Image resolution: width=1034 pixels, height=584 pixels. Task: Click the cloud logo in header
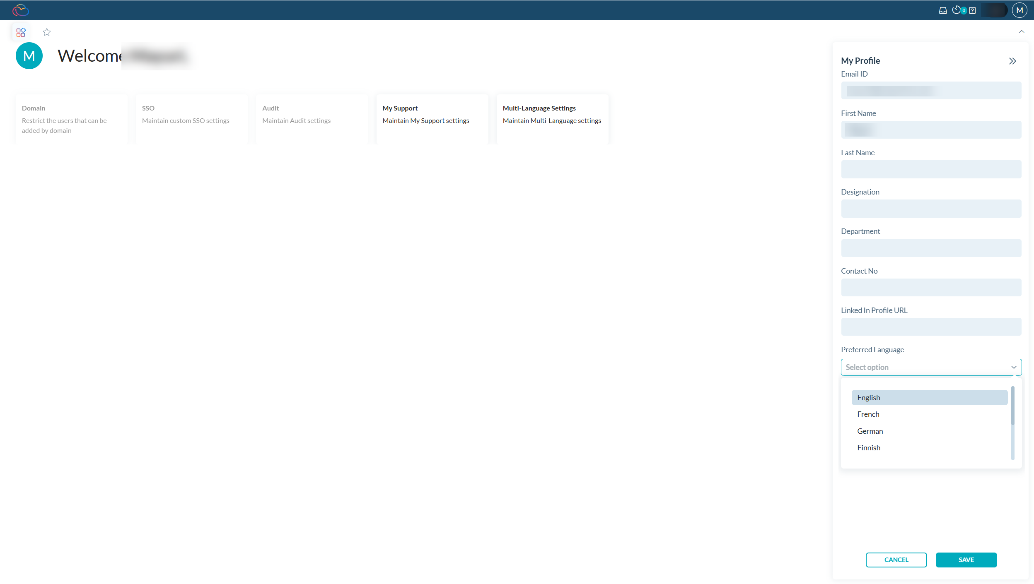[20, 10]
